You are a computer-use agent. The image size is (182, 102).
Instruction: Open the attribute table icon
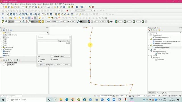tap(23, 18)
